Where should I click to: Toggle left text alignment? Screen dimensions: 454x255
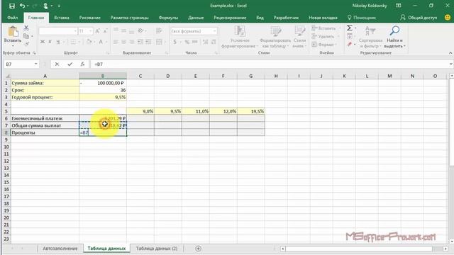[116, 42]
